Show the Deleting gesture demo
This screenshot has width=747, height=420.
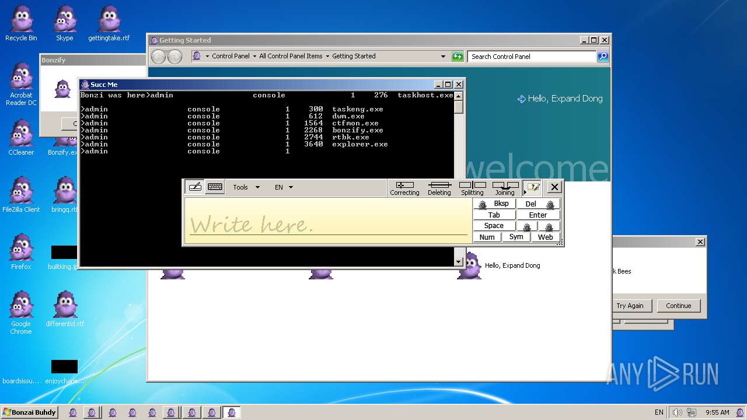(439, 188)
